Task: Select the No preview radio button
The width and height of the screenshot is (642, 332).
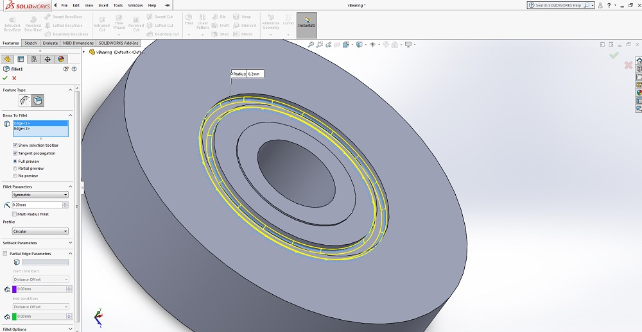Action: [15, 176]
